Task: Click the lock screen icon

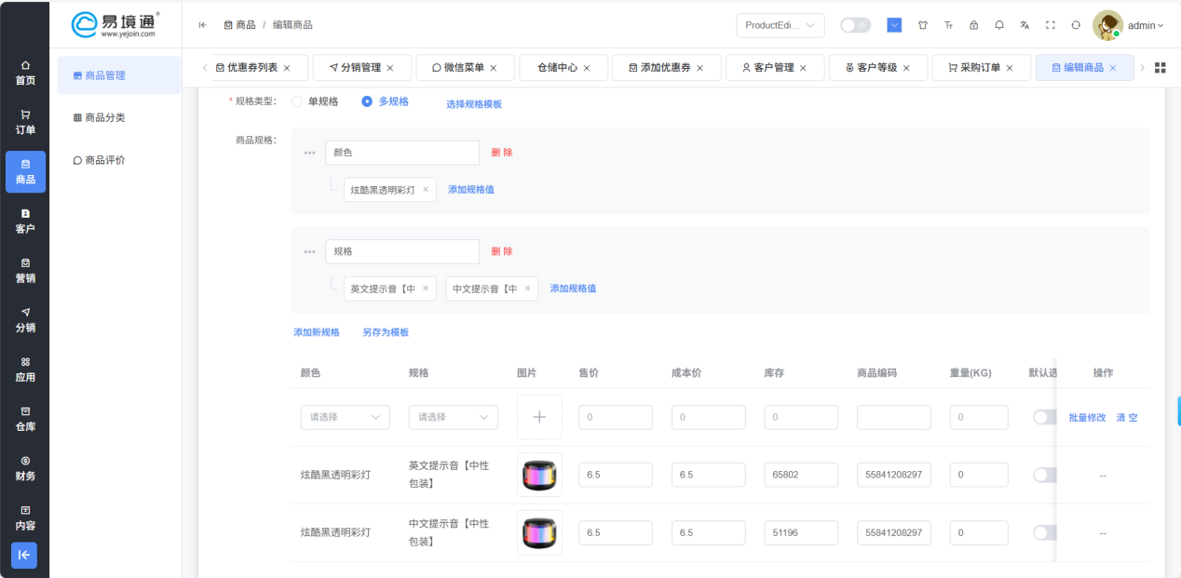Action: point(973,25)
